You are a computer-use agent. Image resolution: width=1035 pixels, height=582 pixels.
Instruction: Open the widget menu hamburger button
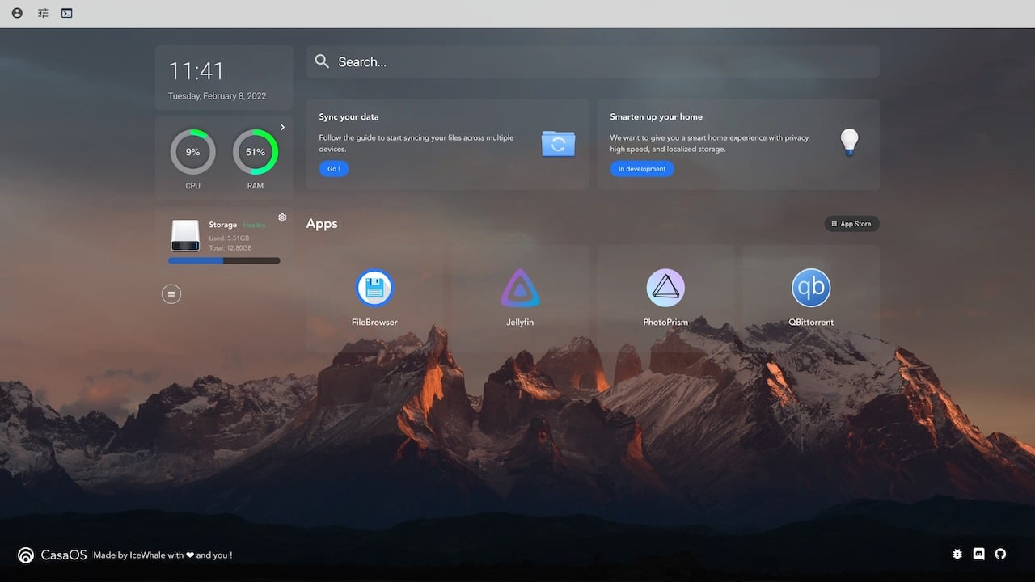click(171, 294)
